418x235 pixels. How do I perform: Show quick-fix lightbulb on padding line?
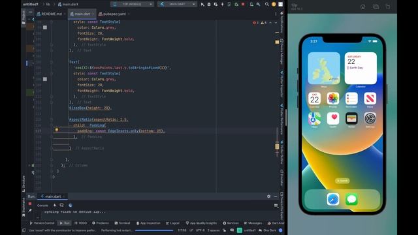point(57,130)
